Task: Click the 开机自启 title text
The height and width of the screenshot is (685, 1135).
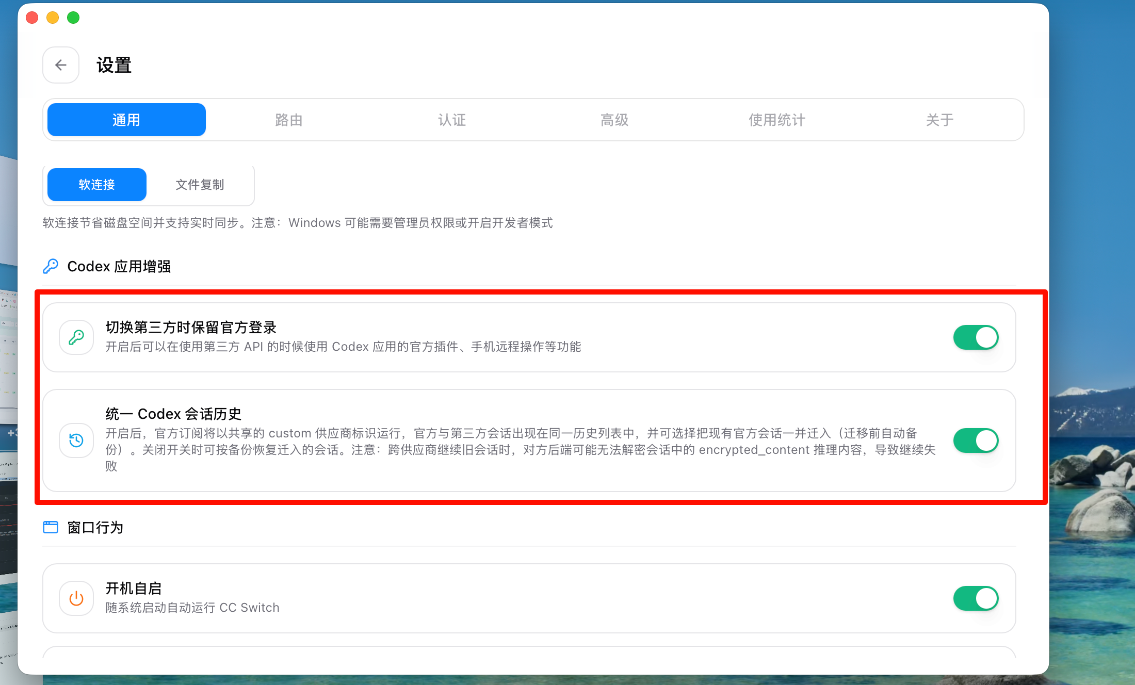Action: pos(134,588)
